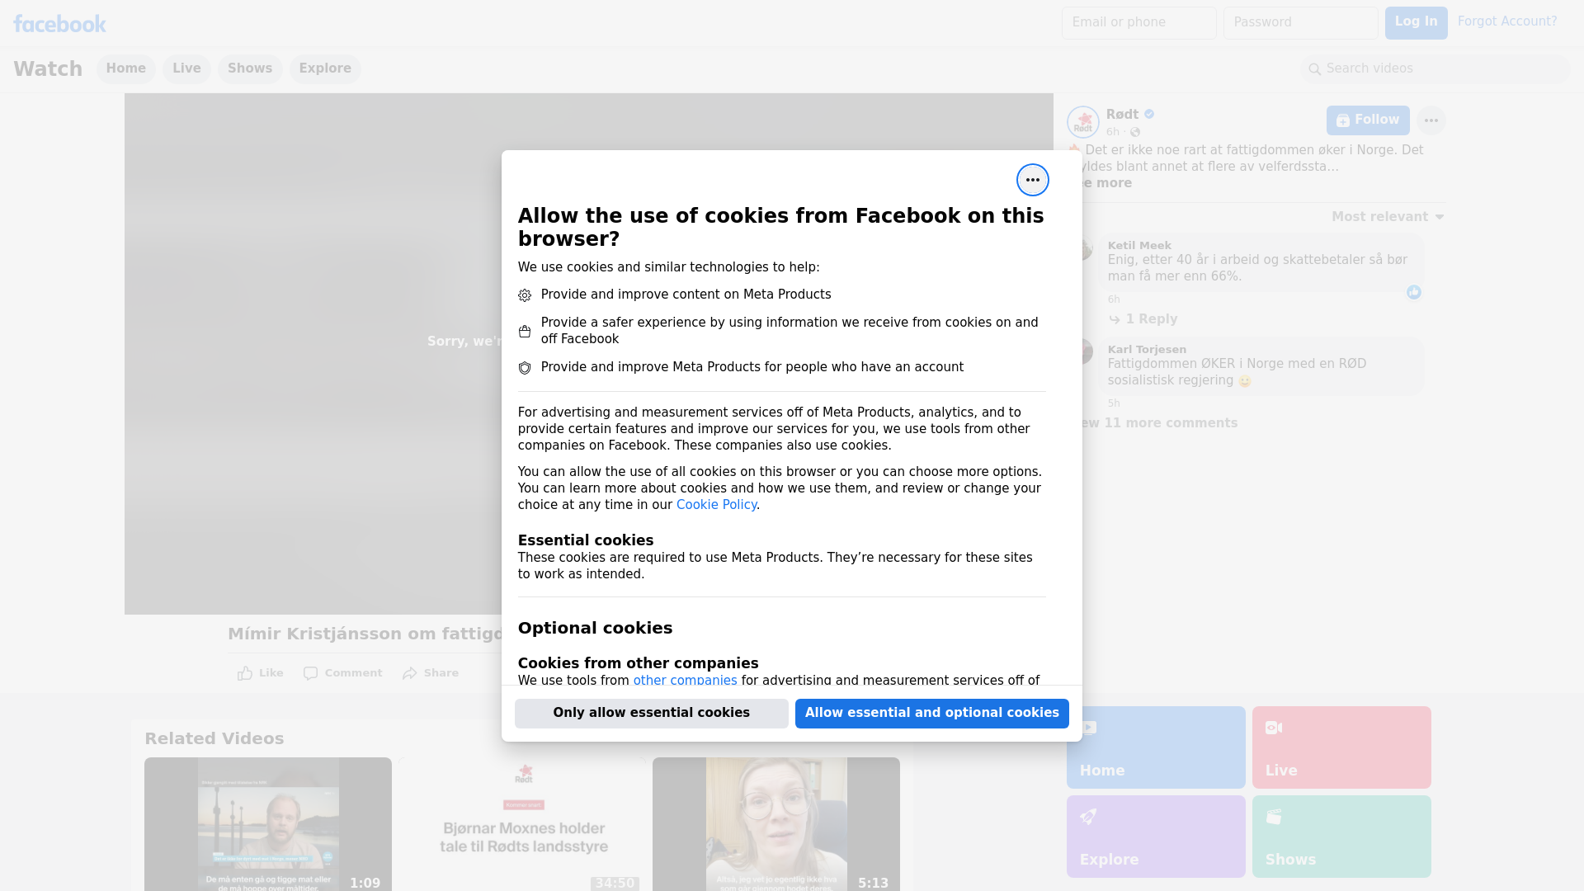The image size is (1584, 891).
Task: Focus the Search videos field
Action: tap(1435, 69)
